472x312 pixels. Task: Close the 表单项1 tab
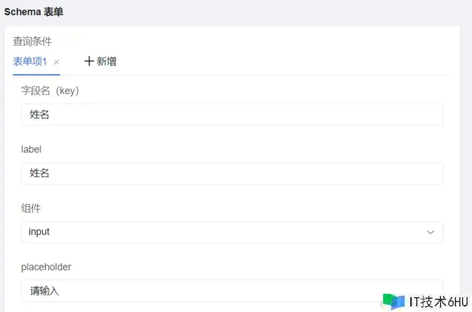click(56, 62)
